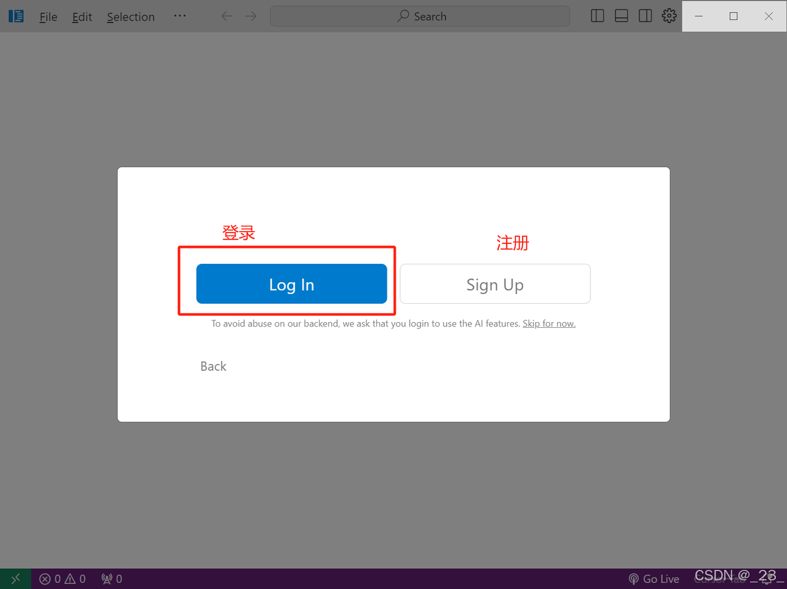Start the server with Go Live

pos(654,579)
